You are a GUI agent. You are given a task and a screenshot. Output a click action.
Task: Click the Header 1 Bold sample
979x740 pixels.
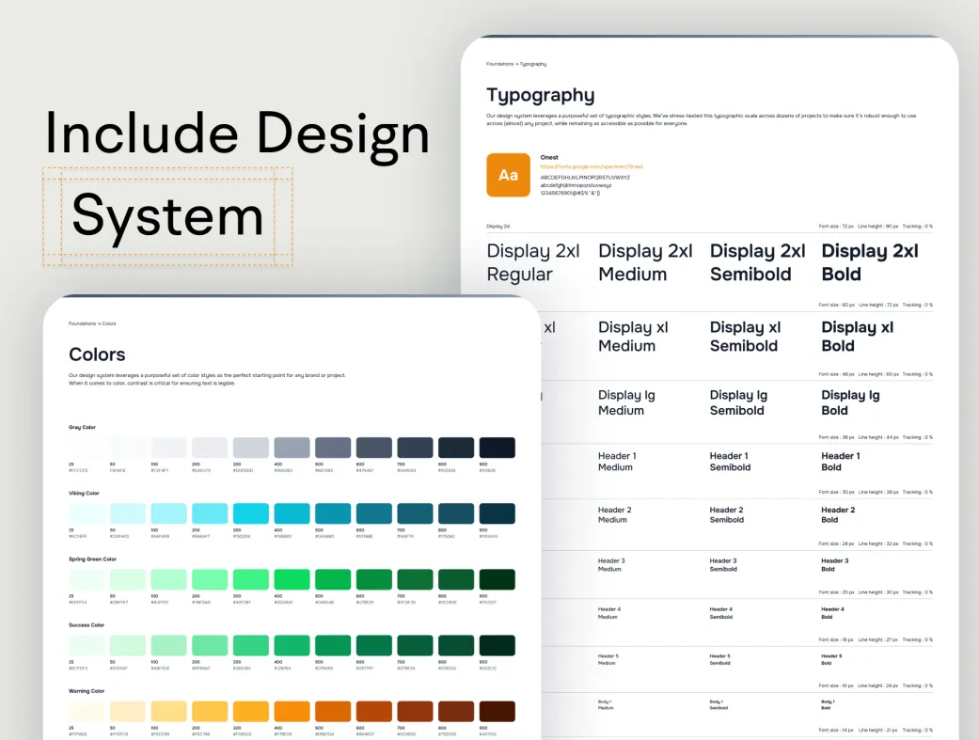[x=841, y=462]
